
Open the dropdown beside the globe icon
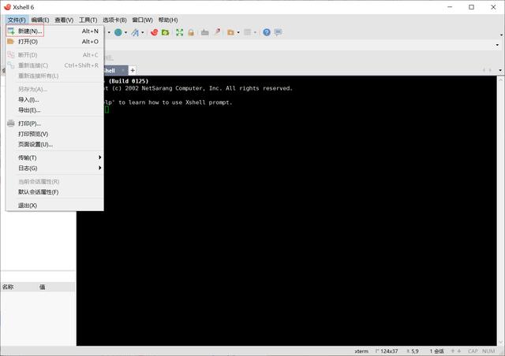pos(125,32)
